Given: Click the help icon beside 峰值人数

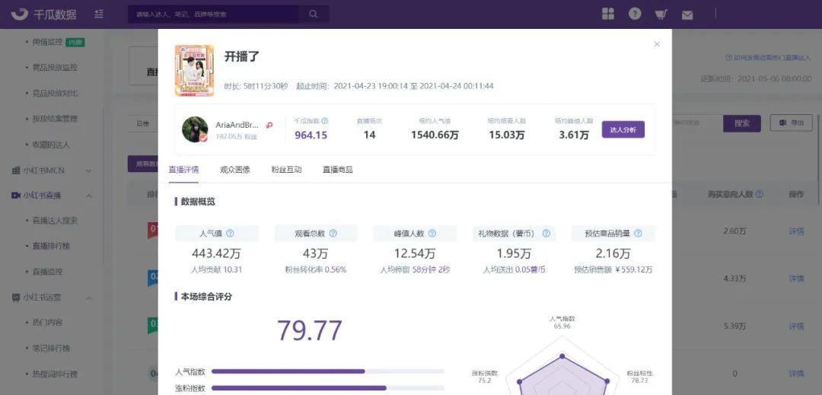Looking at the screenshot, I should (x=432, y=234).
